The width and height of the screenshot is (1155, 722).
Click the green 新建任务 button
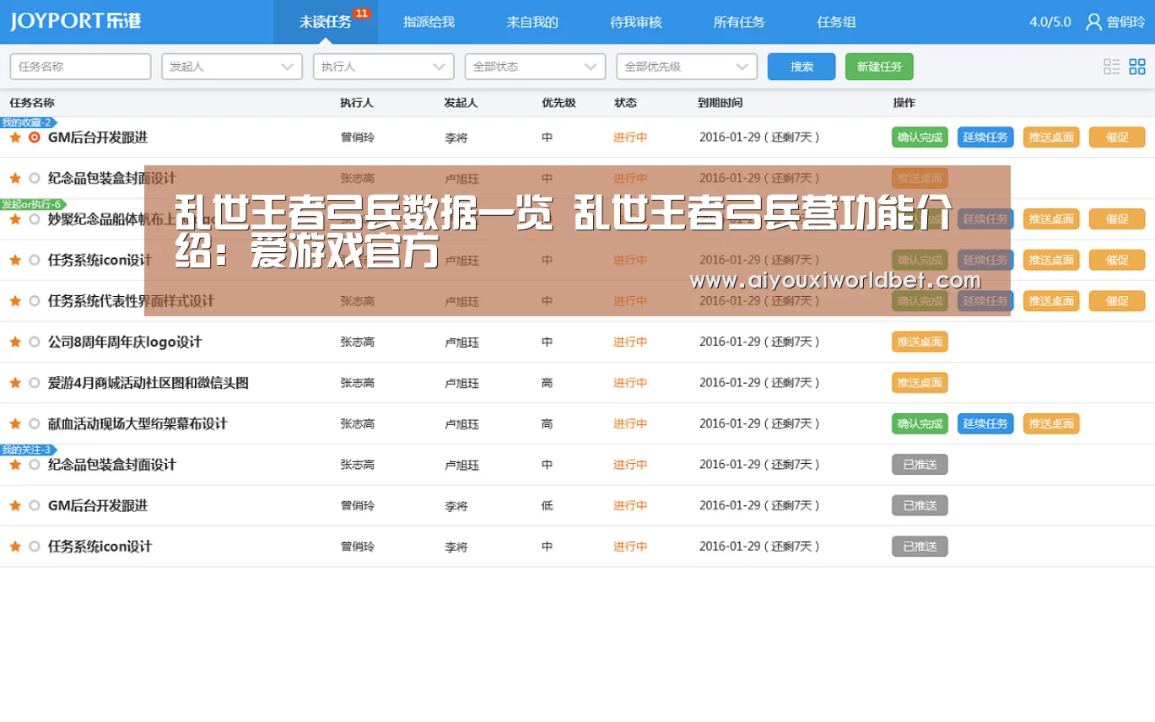(879, 67)
